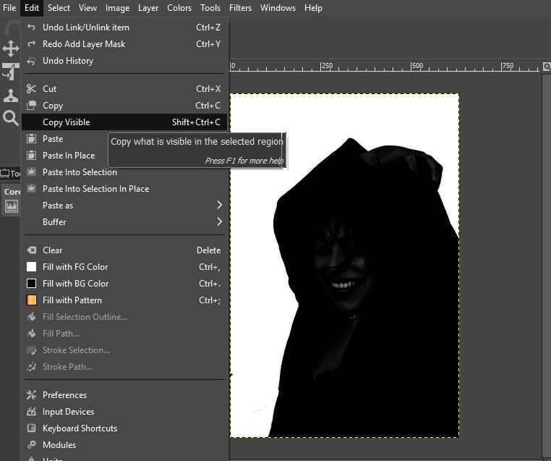Click the Core panel tab label
Image resolution: width=551 pixels, height=461 pixels.
[12, 192]
